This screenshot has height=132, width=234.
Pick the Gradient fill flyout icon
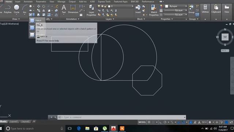32,27
